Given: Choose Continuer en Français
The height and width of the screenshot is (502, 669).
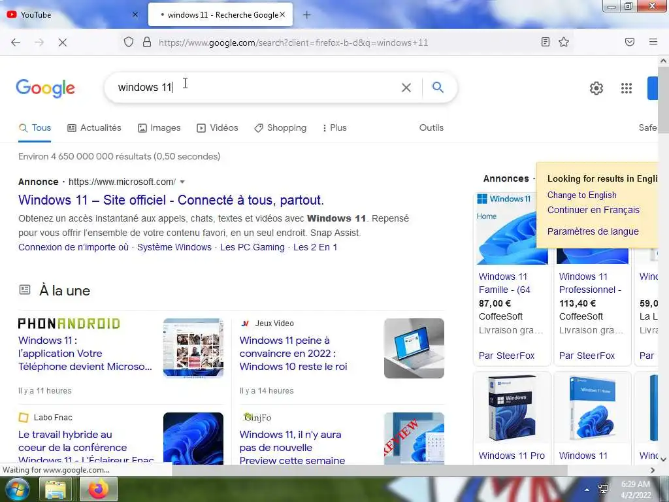Looking at the screenshot, I should (593, 210).
